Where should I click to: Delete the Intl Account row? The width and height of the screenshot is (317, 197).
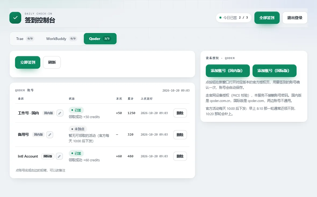(x=180, y=156)
